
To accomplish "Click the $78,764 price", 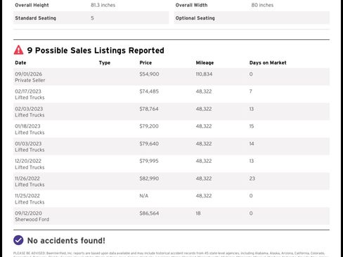I will [149, 109].
